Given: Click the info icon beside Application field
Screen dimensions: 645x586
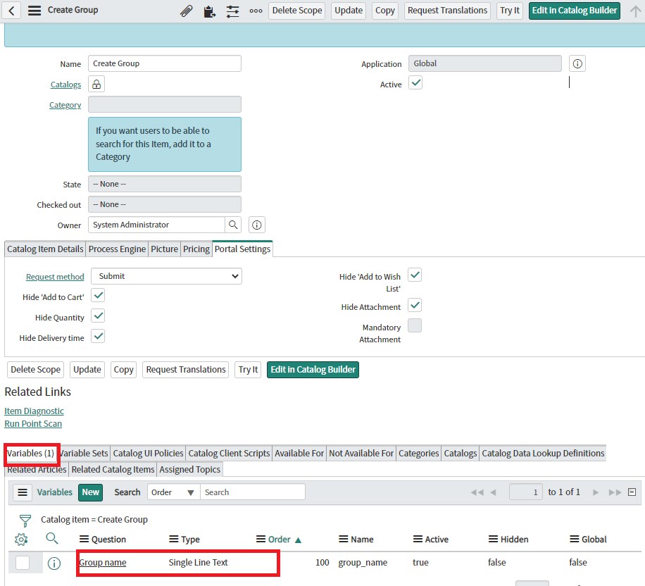Looking at the screenshot, I should pos(577,64).
